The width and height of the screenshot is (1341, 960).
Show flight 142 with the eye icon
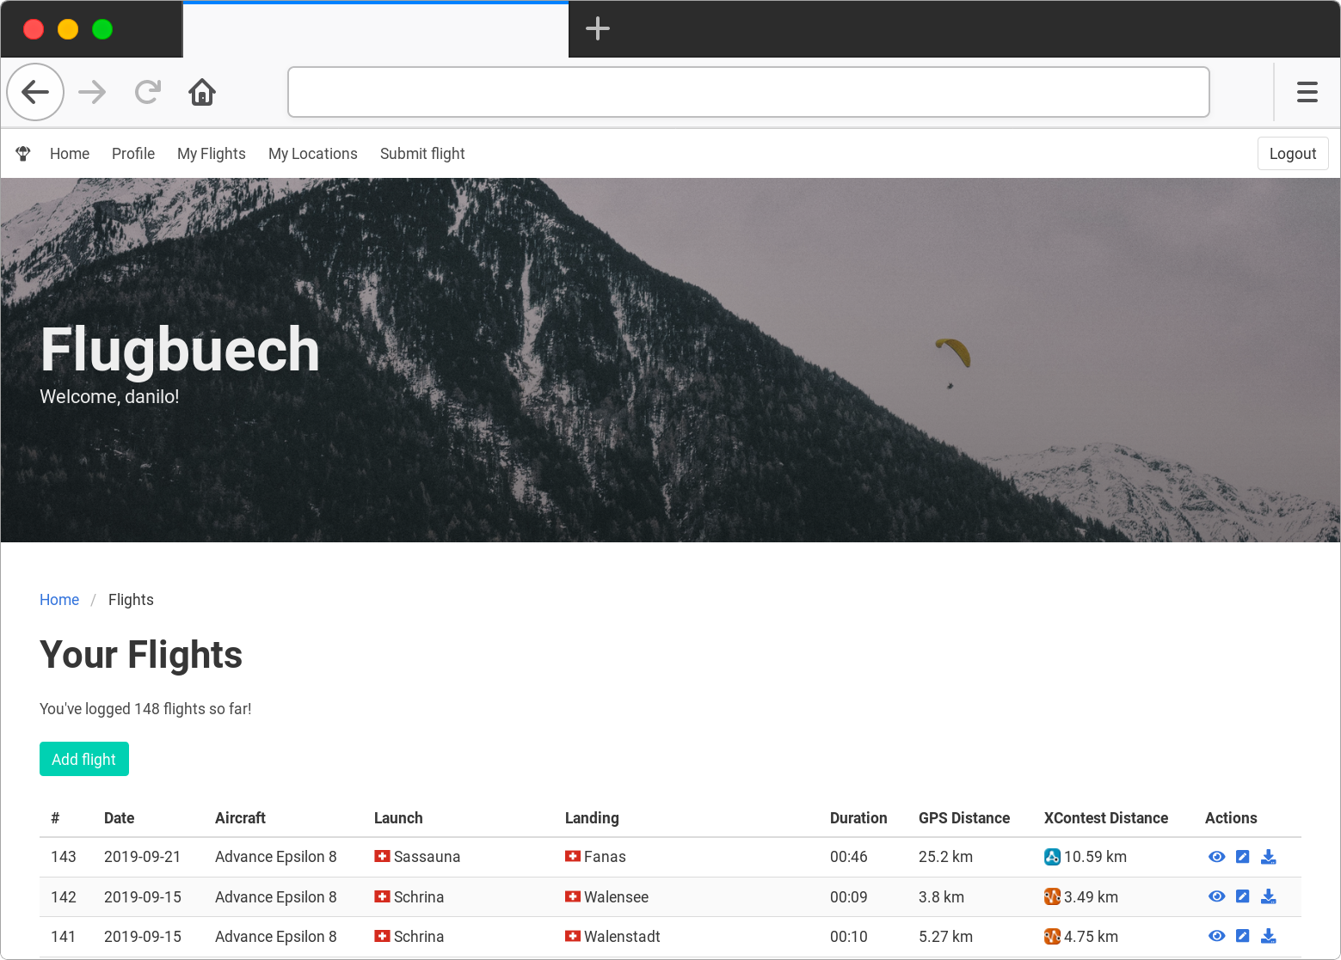(x=1216, y=896)
